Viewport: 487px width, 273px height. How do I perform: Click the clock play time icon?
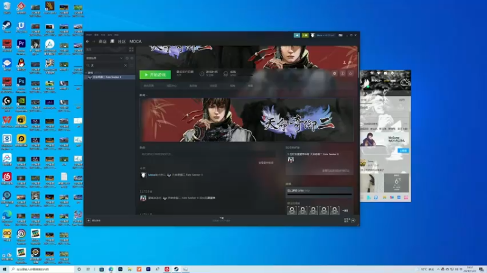pyautogui.click(x=202, y=73)
